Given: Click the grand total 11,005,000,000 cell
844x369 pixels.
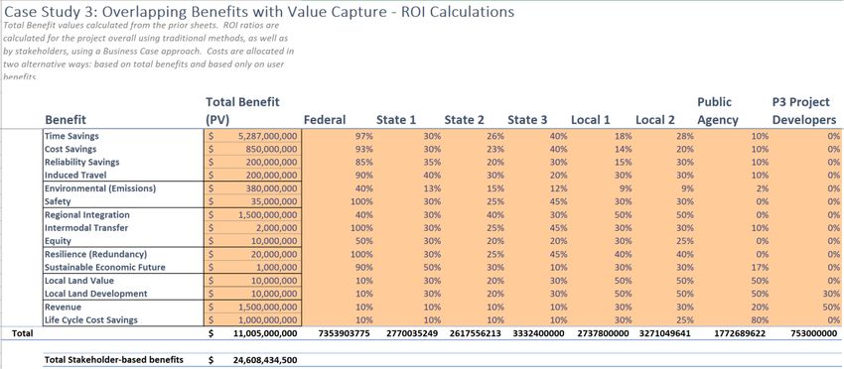Looking at the screenshot, I should click(x=253, y=333).
